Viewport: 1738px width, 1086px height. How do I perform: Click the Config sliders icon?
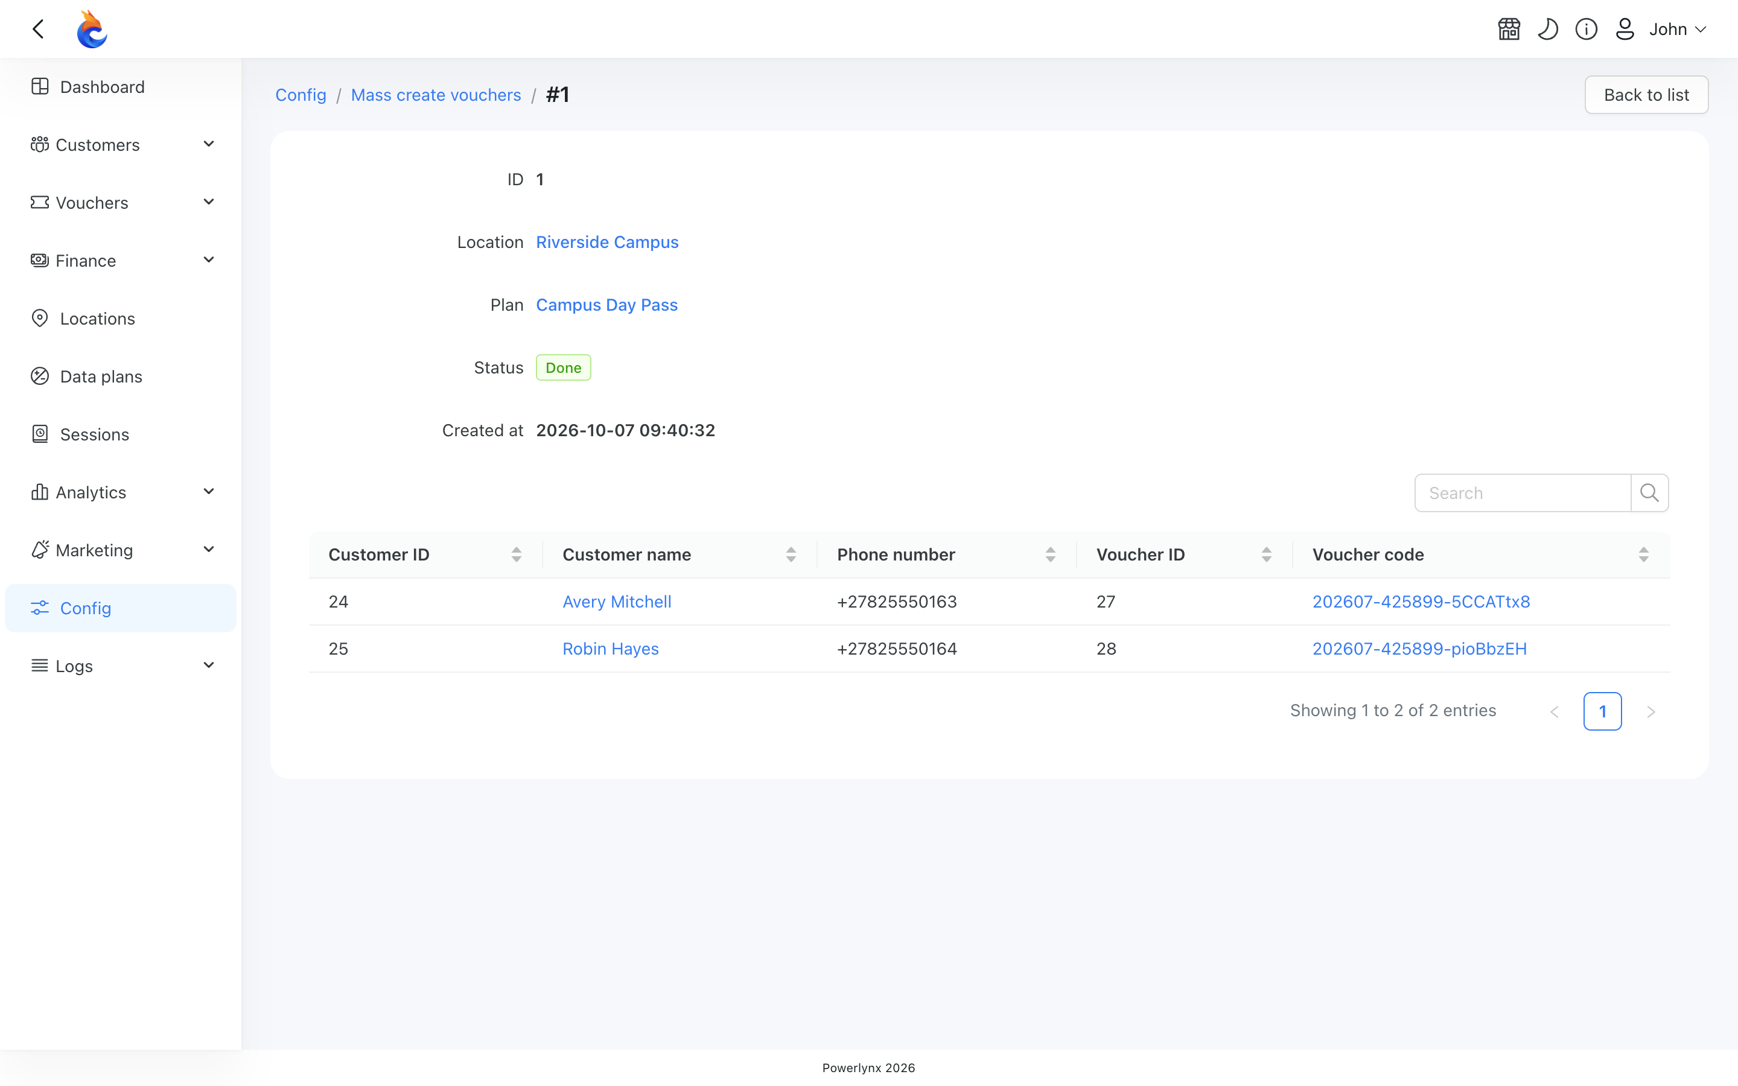point(40,608)
